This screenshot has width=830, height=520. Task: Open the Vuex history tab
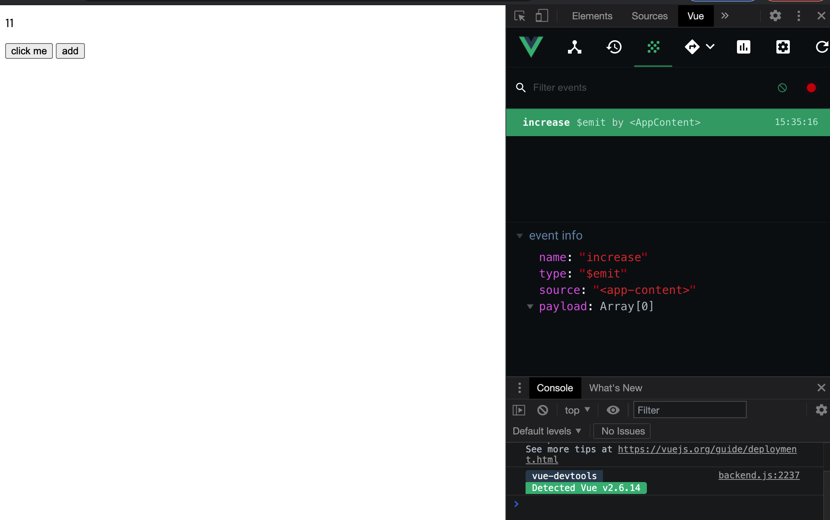pos(614,47)
